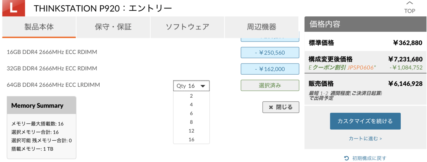Open the 周辺機器 tab
Viewport: 427px width, 162px height.
(262, 27)
